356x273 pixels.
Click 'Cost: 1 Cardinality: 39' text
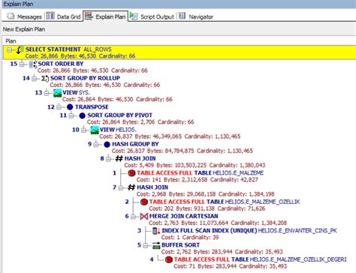click(190, 237)
